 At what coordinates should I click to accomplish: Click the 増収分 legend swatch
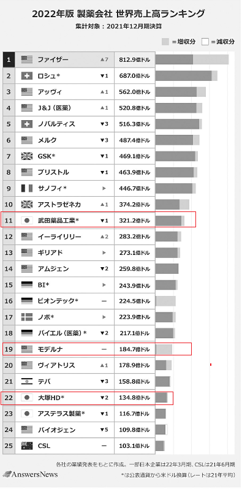tap(165, 42)
